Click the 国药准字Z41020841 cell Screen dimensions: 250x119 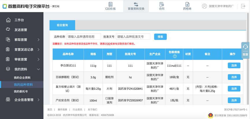click(x=130, y=89)
